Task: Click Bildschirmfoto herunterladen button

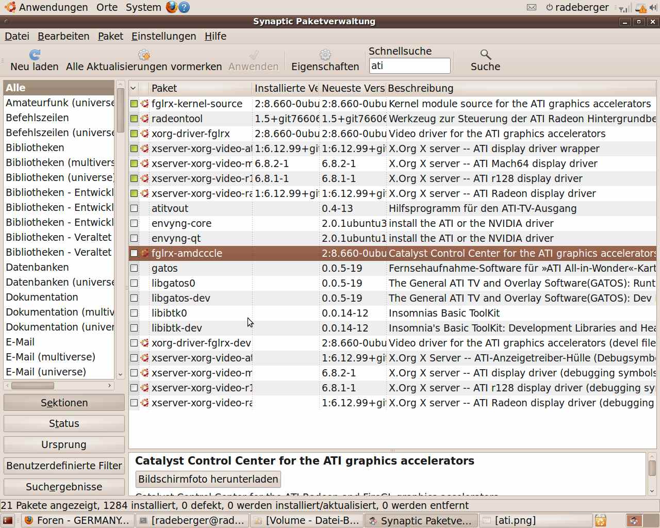Action: click(x=208, y=479)
